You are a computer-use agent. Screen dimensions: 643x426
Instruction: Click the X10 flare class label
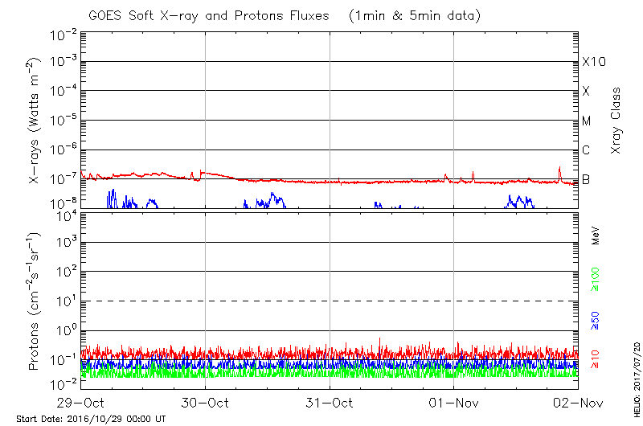pyautogui.click(x=592, y=62)
